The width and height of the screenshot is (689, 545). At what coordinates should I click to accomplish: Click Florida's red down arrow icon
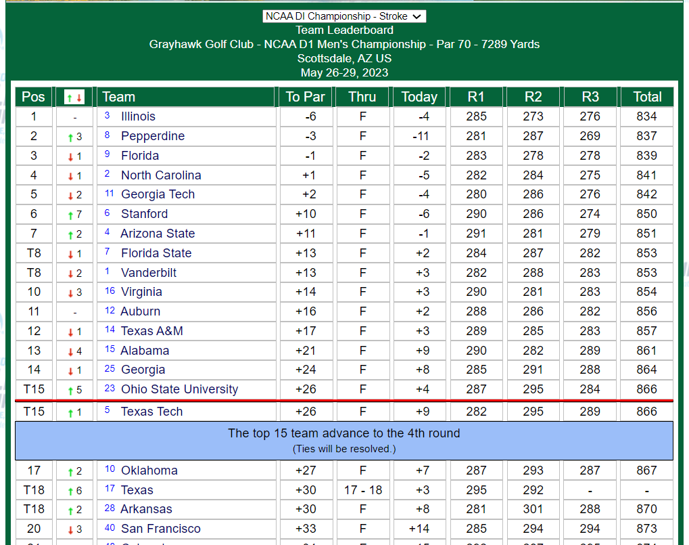pyautogui.click(x=70, y=156)
